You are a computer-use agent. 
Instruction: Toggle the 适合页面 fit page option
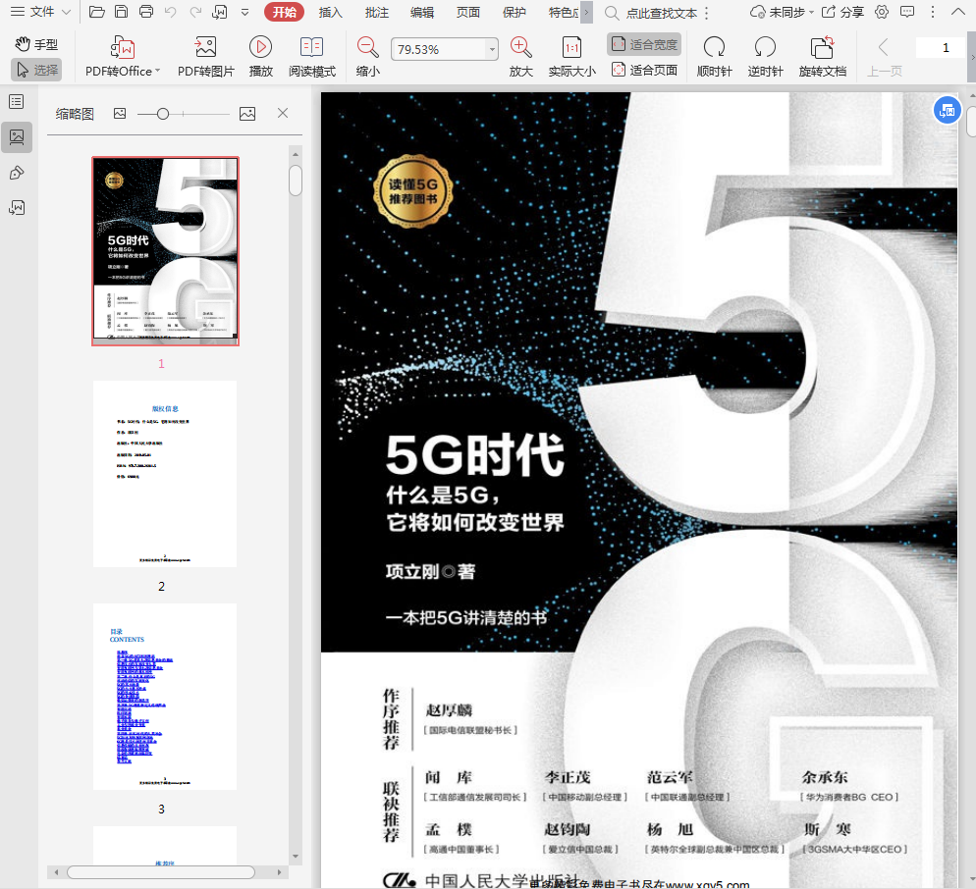click(644, 70)
